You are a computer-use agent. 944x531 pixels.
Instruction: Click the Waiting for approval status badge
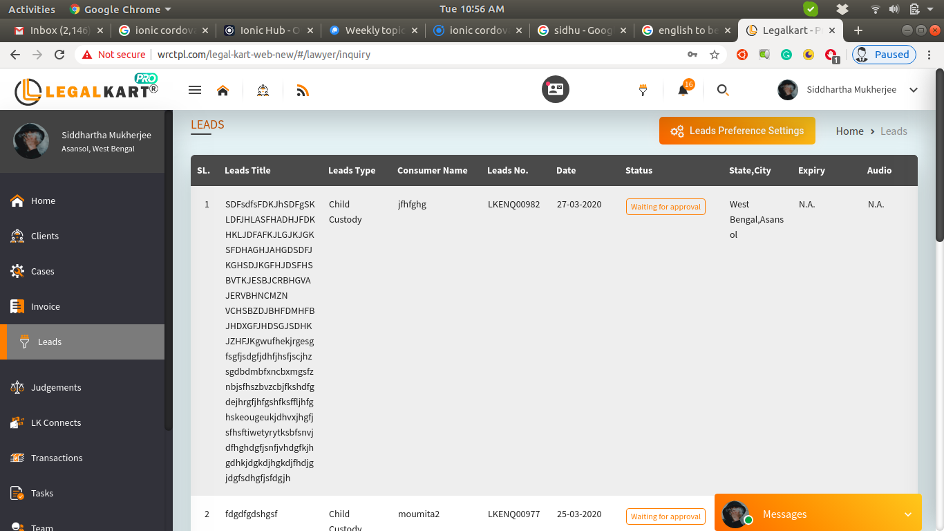pos(665,207)
